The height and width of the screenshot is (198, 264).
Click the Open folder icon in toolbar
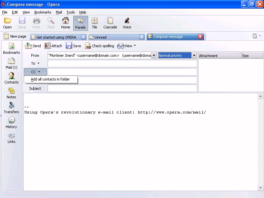pyautogui.click(x=7, y=23)
